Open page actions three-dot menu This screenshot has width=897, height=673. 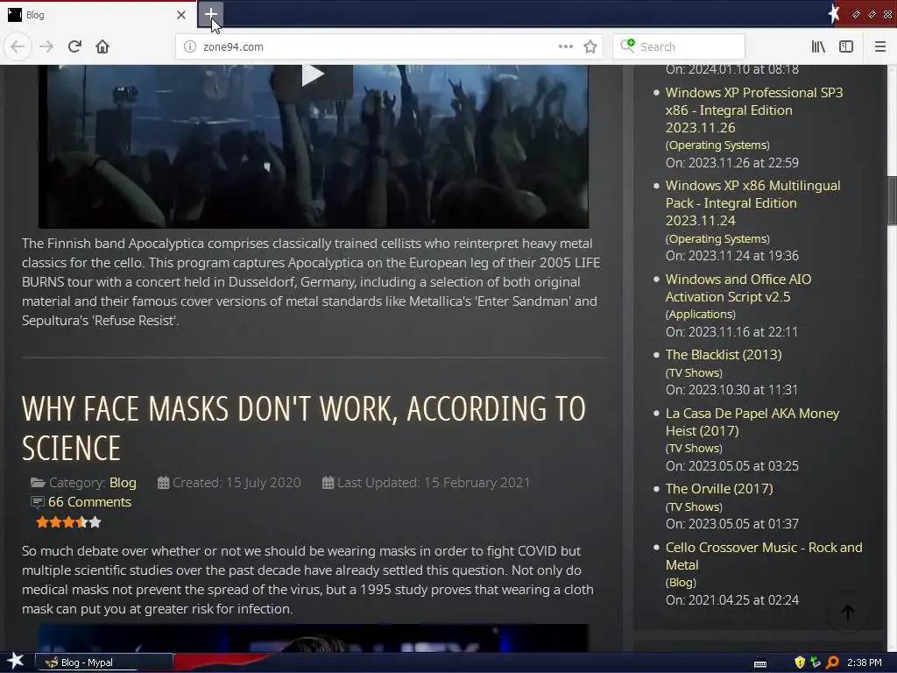[x=565, y=46]
